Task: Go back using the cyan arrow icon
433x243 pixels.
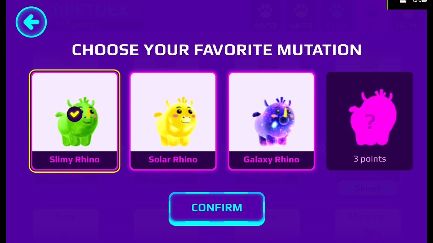Action: [31, 22]
